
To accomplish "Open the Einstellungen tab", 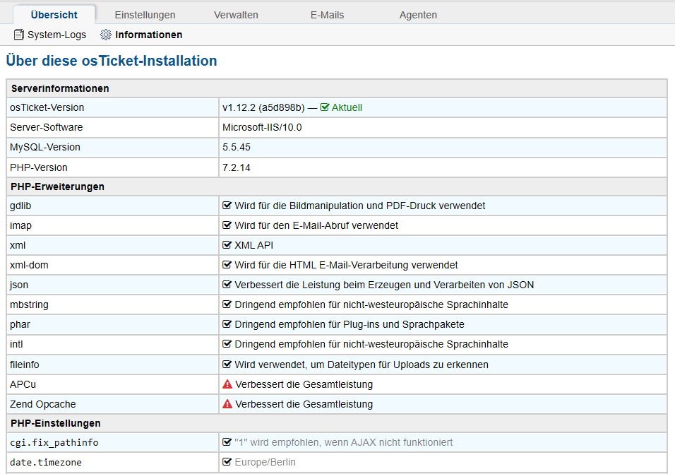I will point(145,15).
